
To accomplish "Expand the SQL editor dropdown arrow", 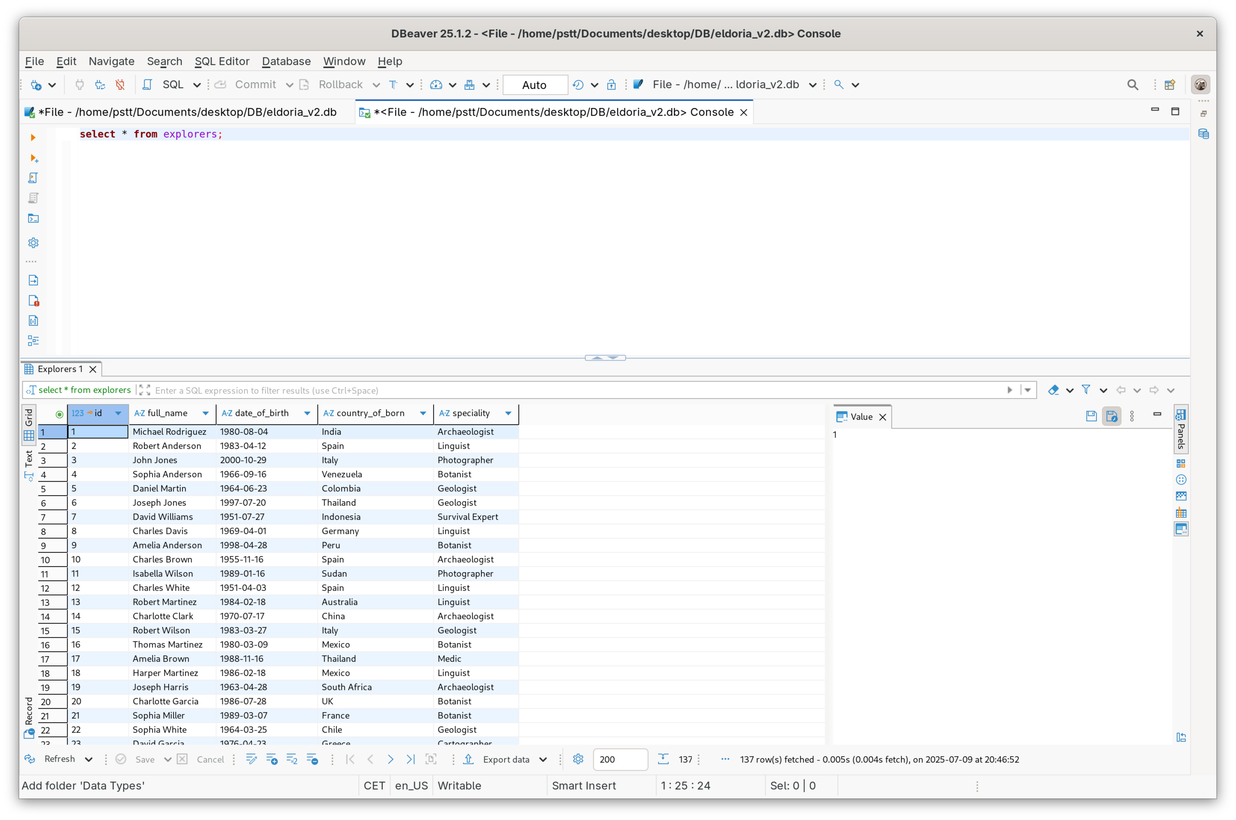I will tap(197, 85).
